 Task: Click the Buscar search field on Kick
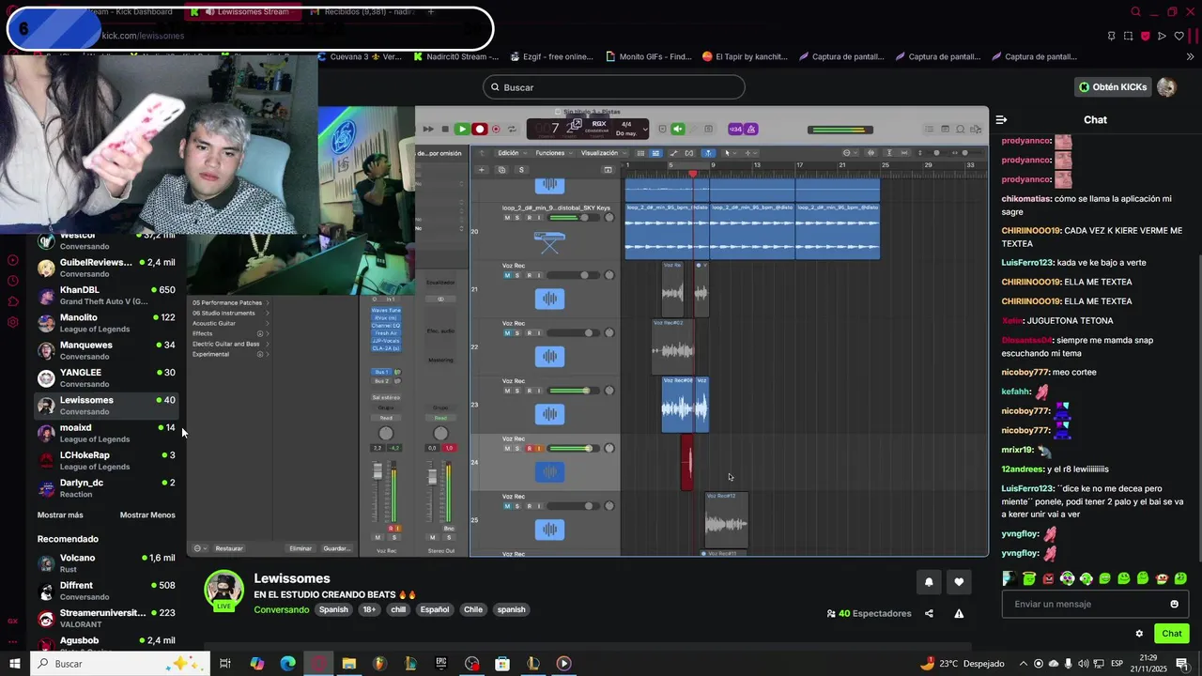coord(614,87)
